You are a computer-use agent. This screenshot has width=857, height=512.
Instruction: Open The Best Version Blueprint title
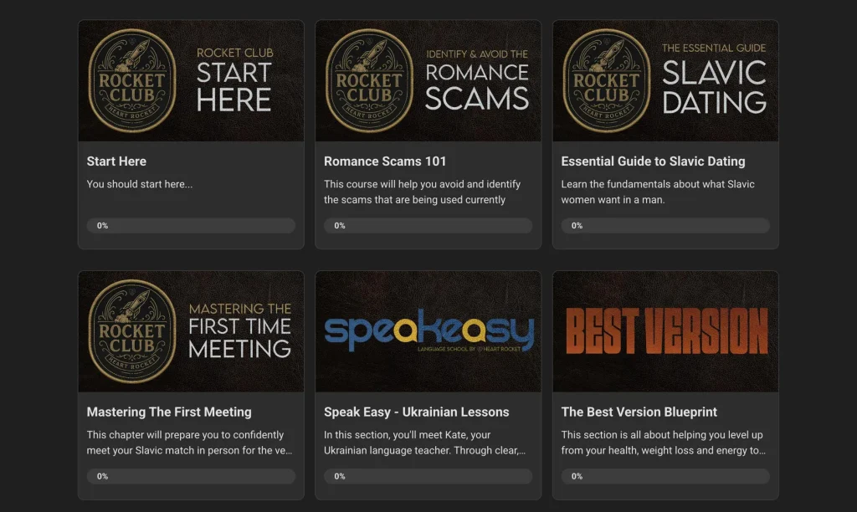[639, 412]
